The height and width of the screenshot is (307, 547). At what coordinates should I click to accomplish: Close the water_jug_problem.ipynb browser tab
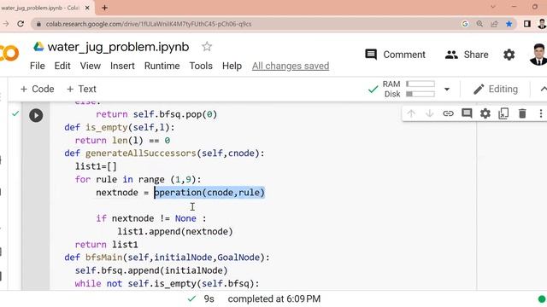click(87, 8)
